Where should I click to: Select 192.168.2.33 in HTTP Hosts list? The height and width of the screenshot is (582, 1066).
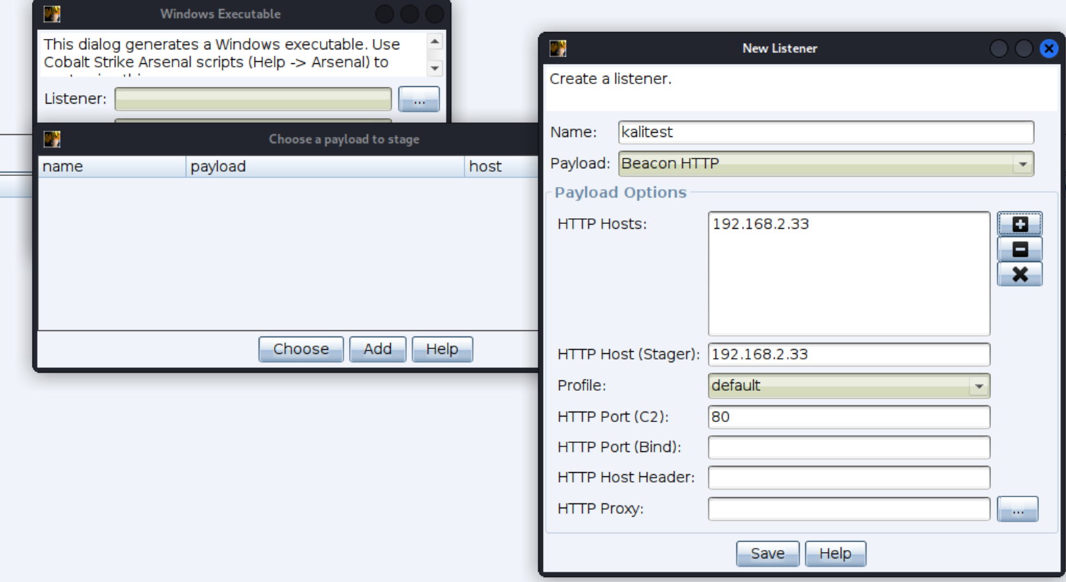click(761, 224)
